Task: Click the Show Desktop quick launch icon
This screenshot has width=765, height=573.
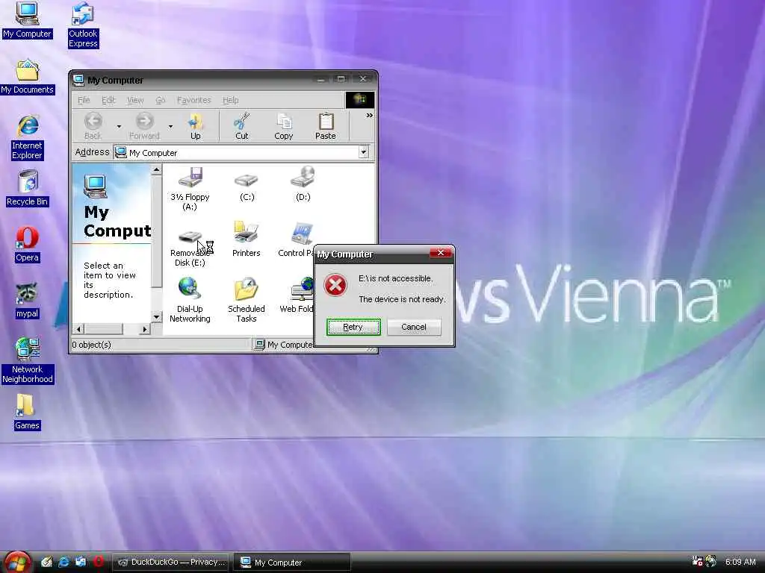Action: [x=47, y=562]
